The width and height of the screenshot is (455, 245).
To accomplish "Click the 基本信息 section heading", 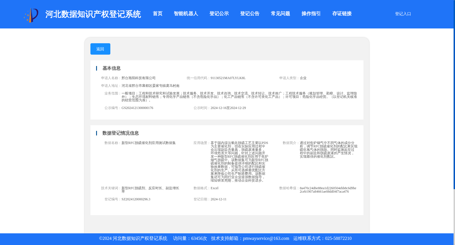I will 111,68.
